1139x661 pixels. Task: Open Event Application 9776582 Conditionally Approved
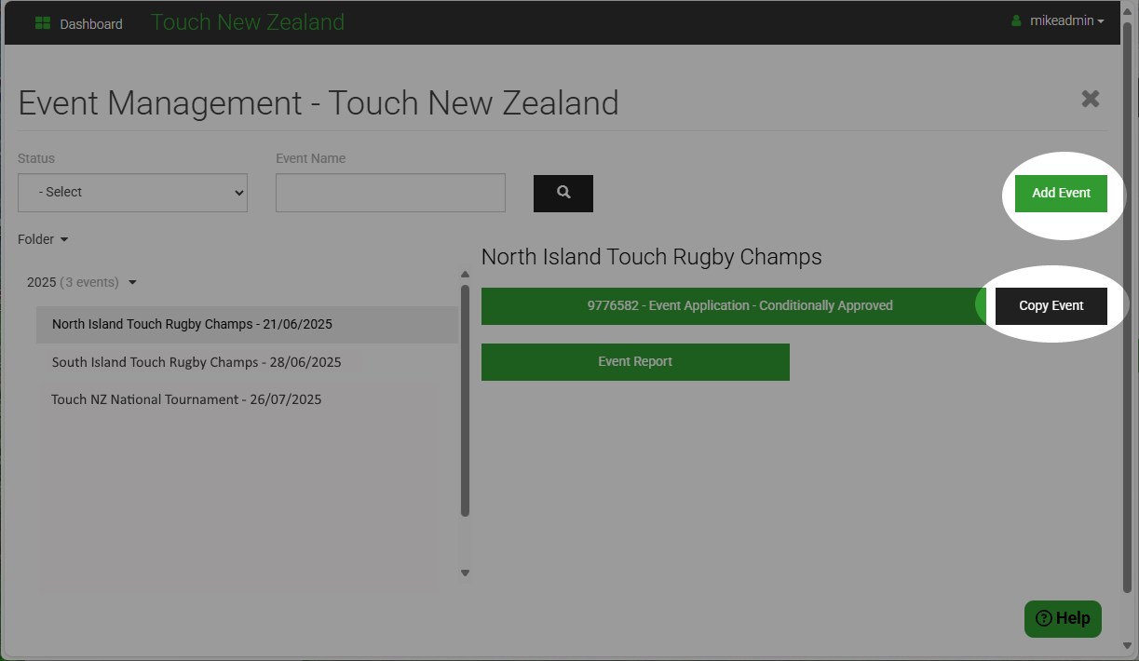tap(733, 306)
